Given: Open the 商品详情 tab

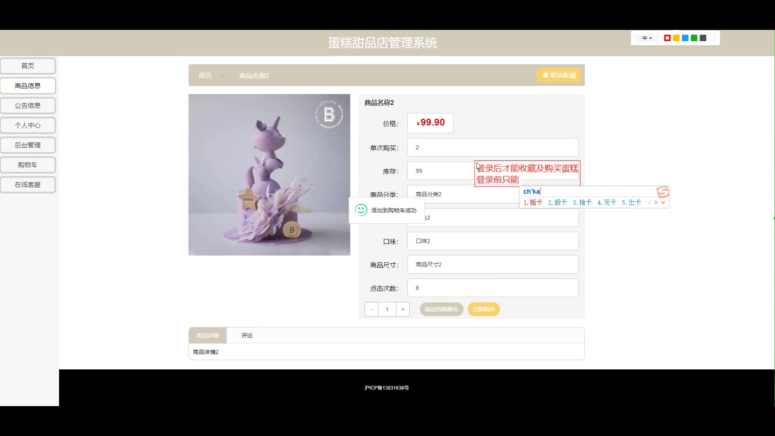Looking at the screenshot, I should pos(207,335).
